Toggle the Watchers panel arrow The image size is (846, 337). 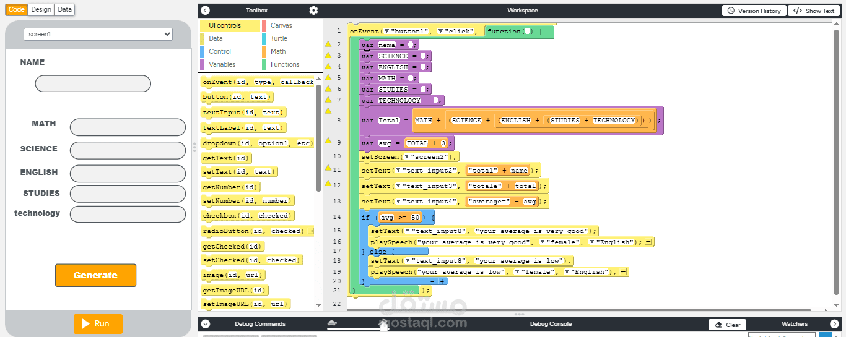[834, 324]
